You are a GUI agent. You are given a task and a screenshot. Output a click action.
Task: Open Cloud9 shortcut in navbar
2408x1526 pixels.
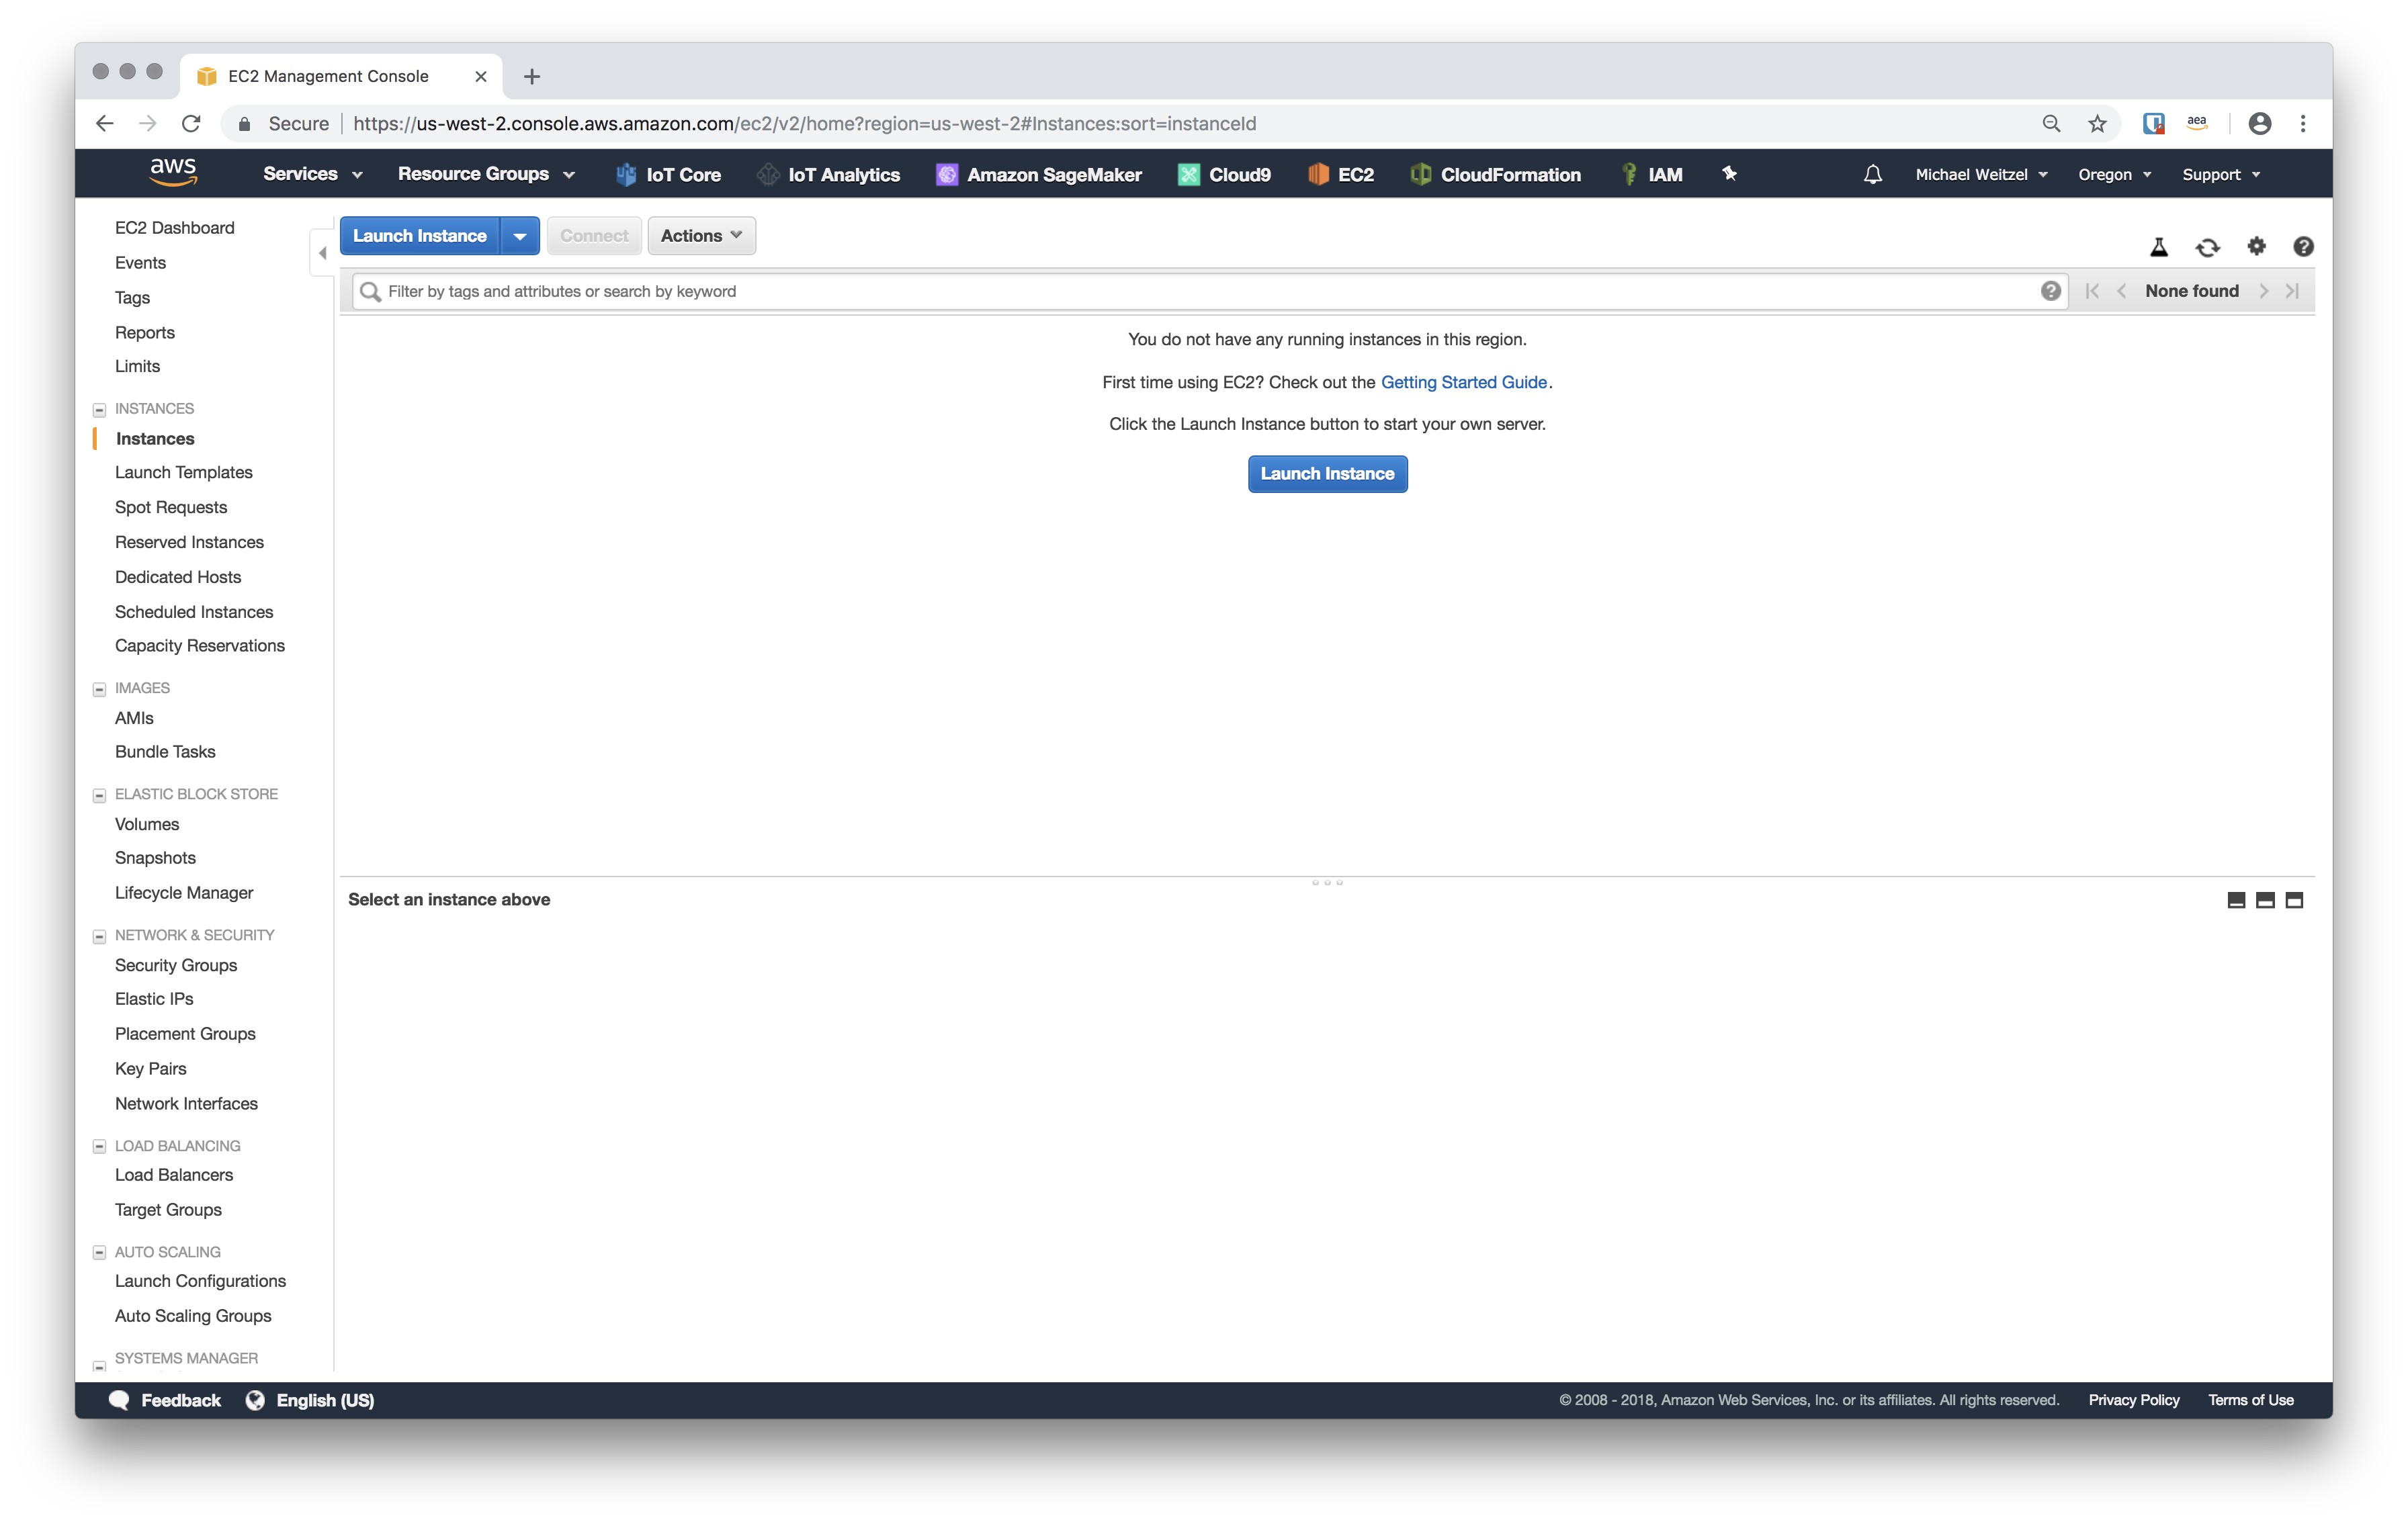(x=1224, y=174)
